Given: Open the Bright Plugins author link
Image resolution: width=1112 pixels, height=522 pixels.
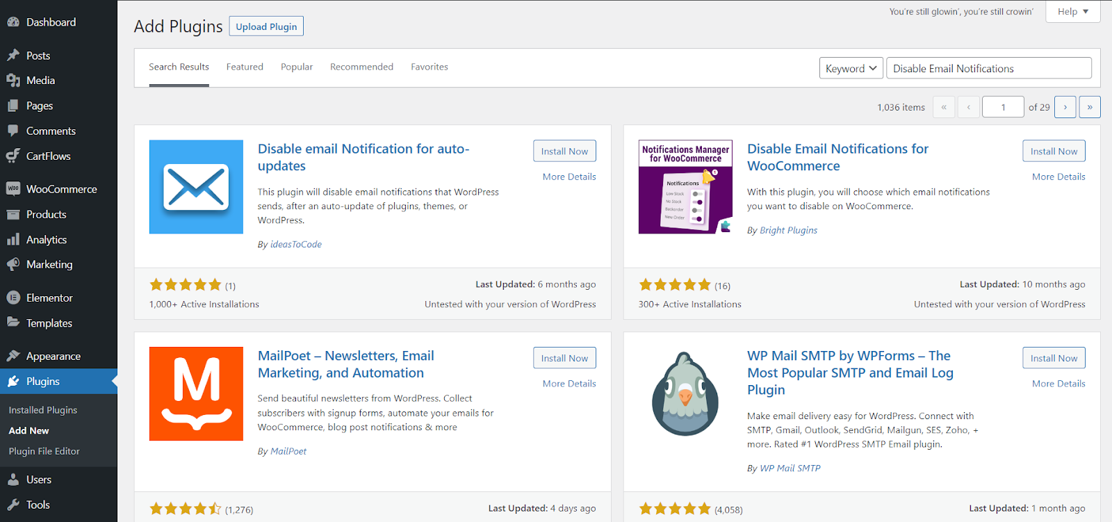Looking at the screenshot, I should [788, 230].
